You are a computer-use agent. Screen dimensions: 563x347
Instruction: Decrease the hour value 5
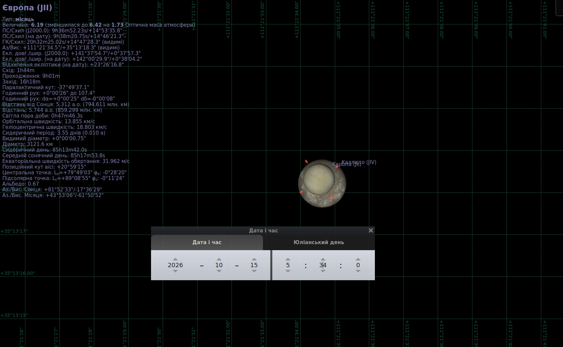point(288,271)
